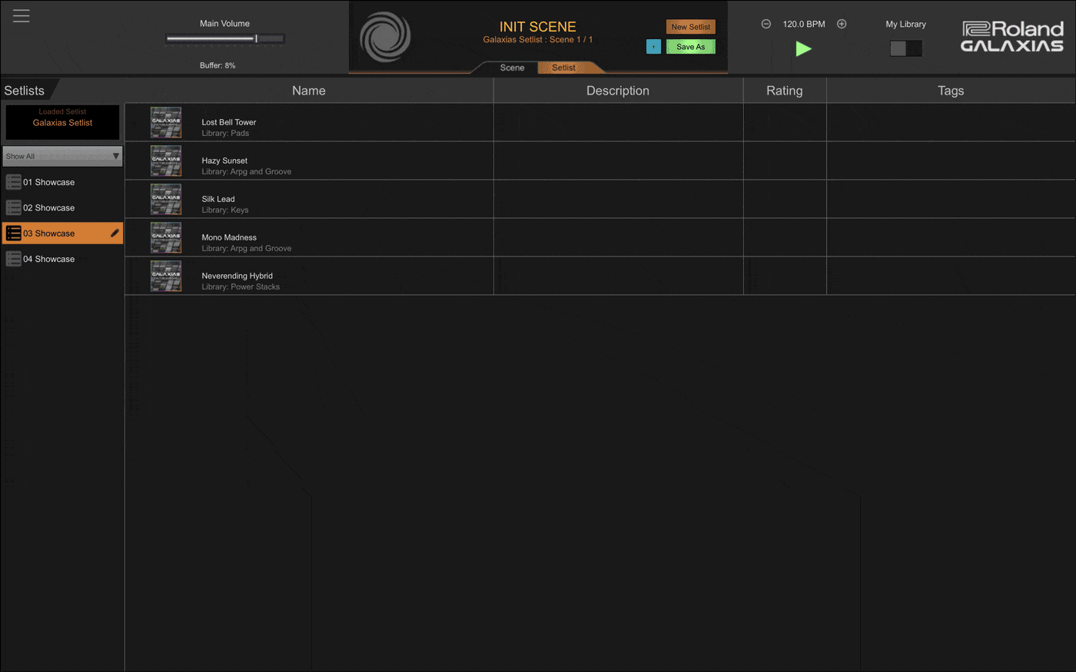Select the 03 Showcase setlist
The width and height of the screenshot is (1076, 672).
coord(62,233)
